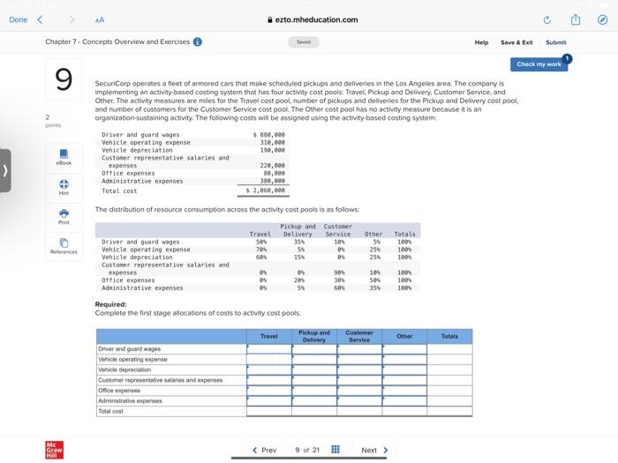Image resolution: width=618 pixels, height=463 pixels.
Task: Open page in Safari compass icon
Action: [602, 19]
